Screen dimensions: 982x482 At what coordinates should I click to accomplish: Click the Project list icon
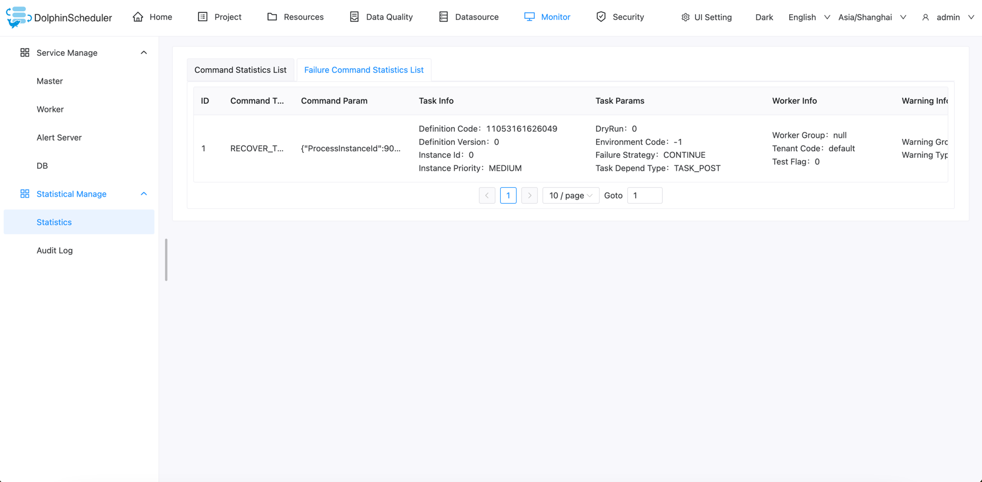point(203,17)
